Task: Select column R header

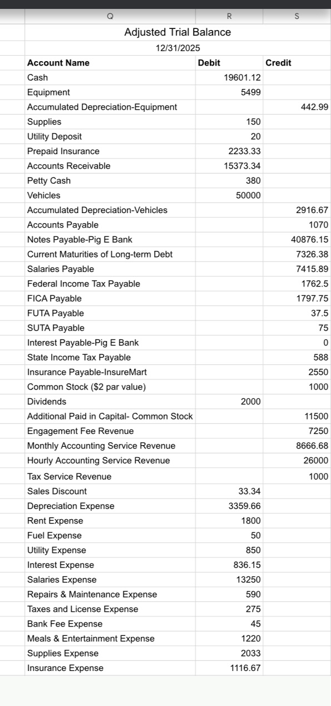Action: (230, 17)
